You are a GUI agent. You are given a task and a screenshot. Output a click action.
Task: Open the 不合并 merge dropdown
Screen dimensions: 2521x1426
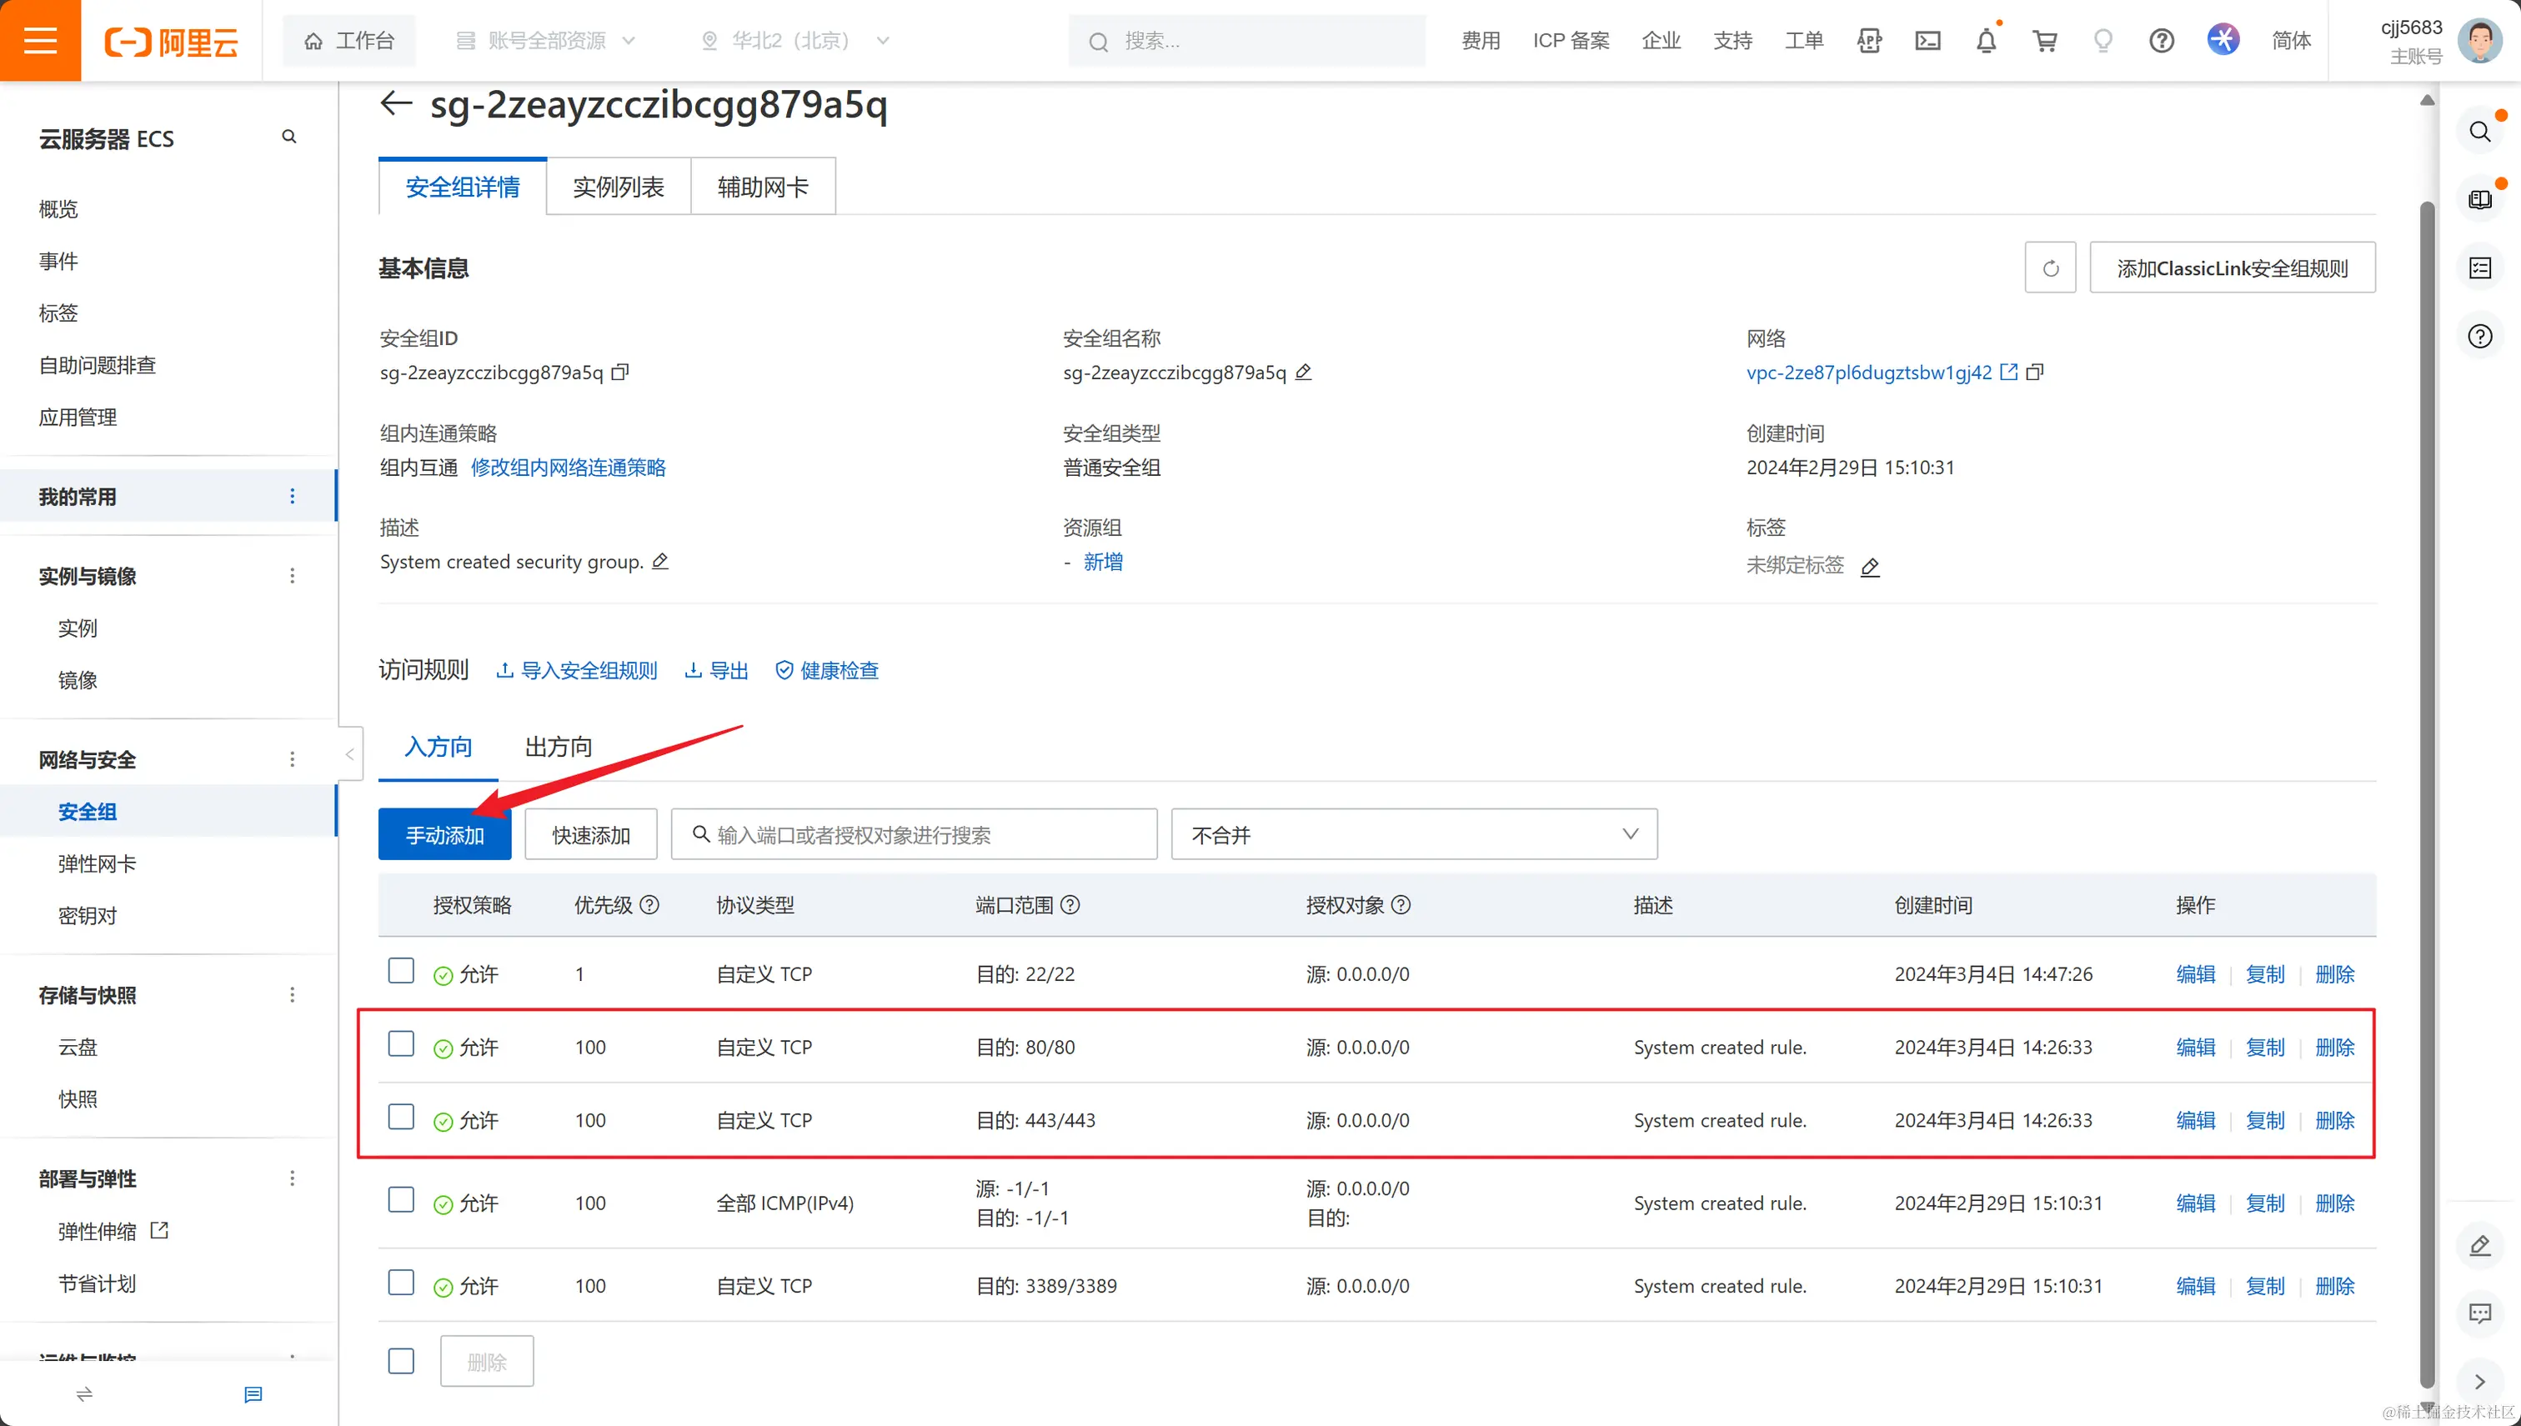click(1414, 834)
